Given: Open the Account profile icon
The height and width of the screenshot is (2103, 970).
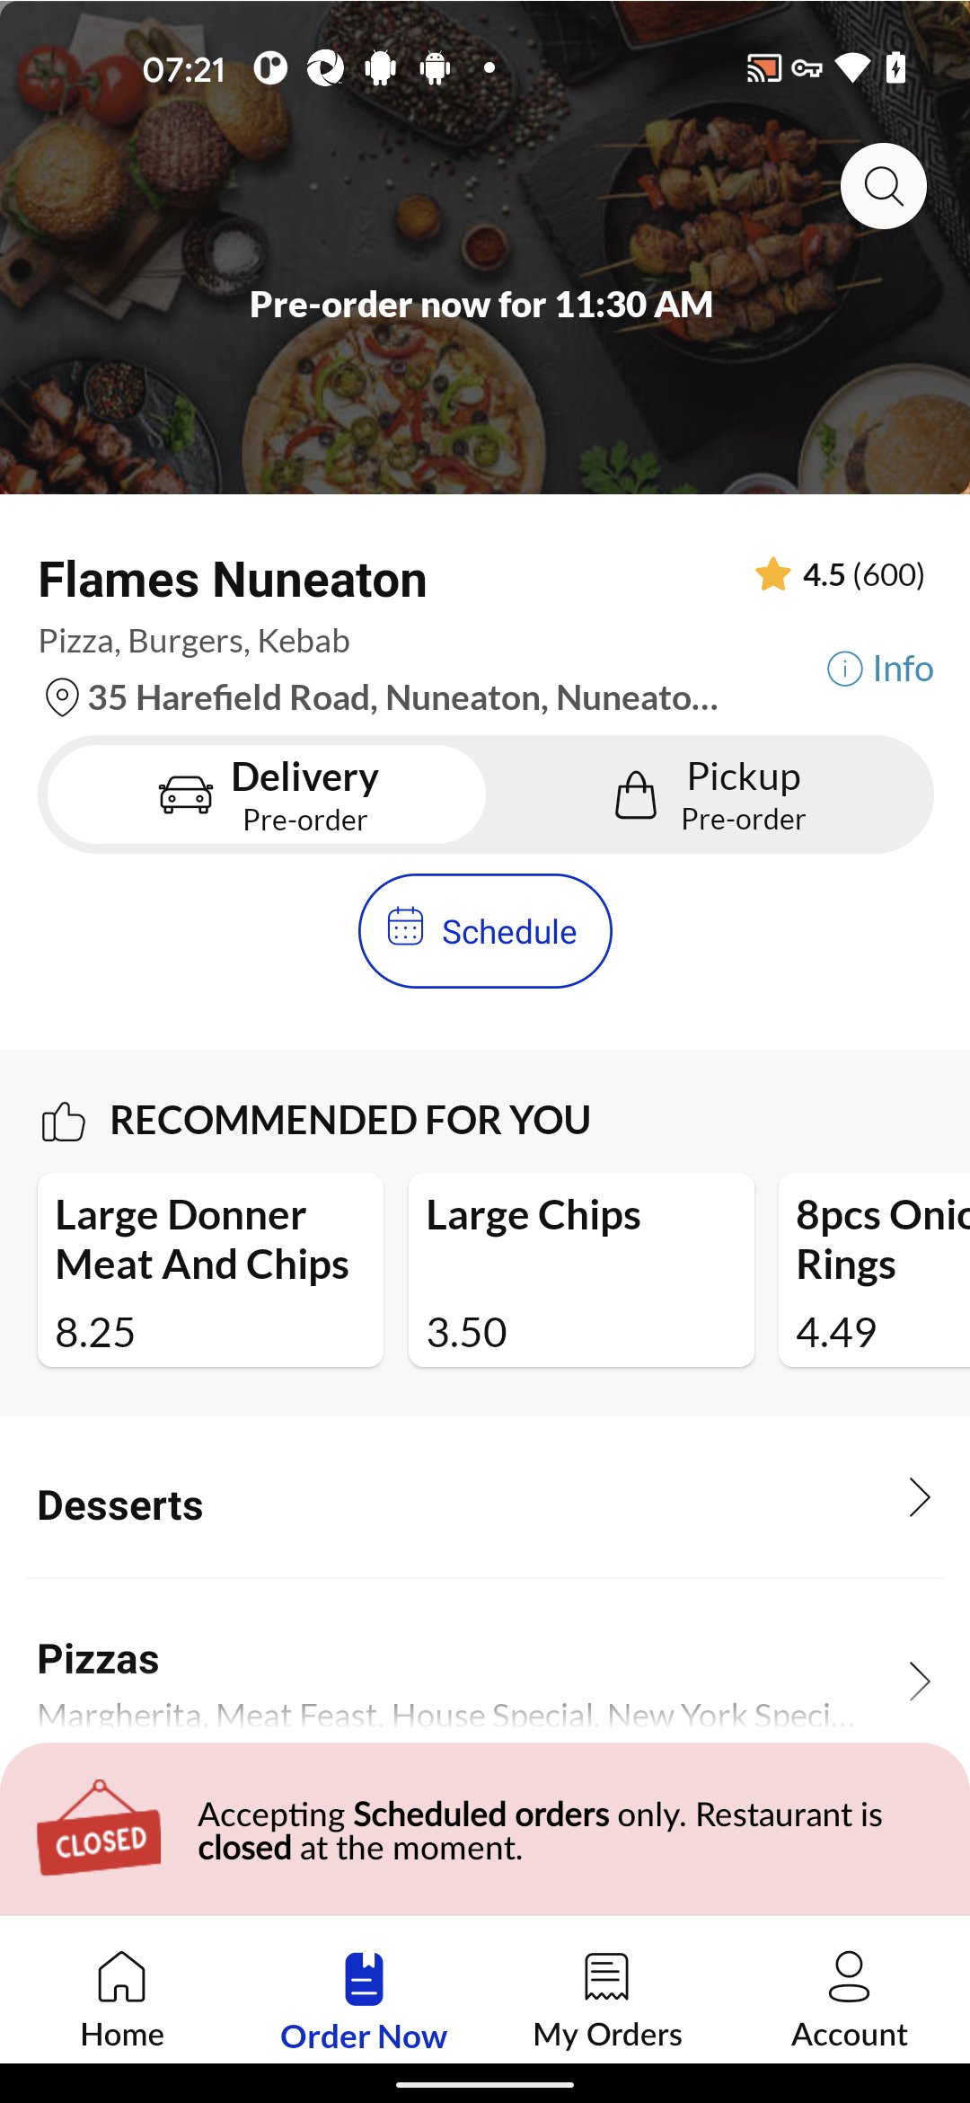Looking at the screenshot, I should point(849,1977).
